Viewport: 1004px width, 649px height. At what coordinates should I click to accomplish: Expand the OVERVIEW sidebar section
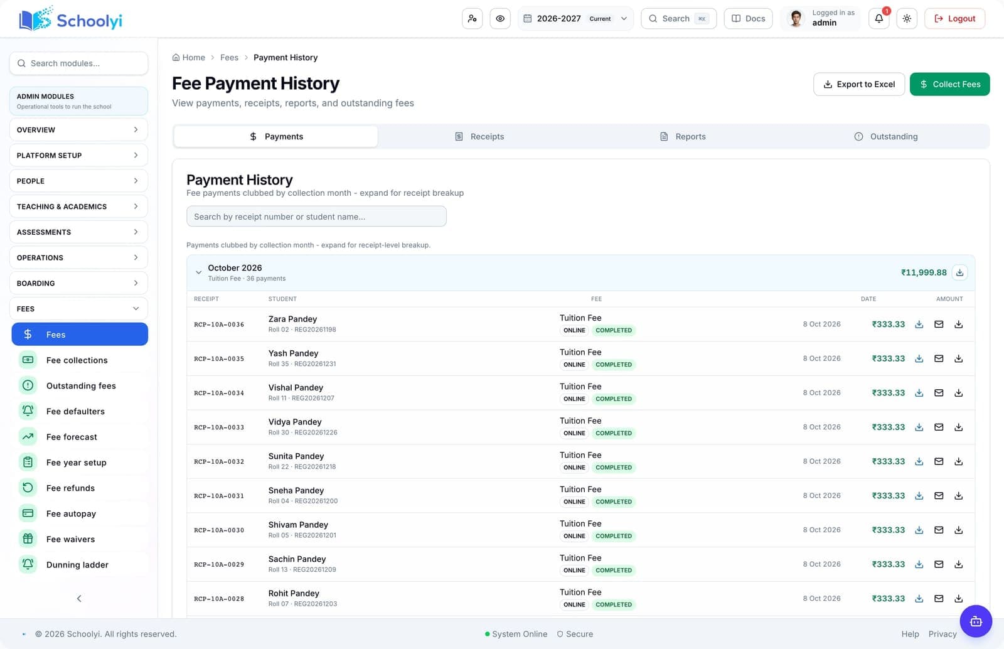[78, 130]
